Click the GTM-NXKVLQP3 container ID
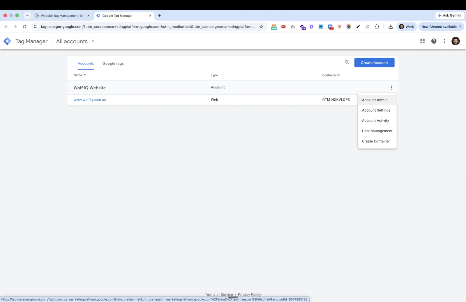This screenshot has height=302, width=466. pyautogui.click(x=336, y=100)
